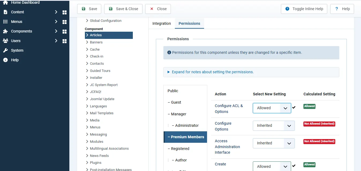Image resolution: width=361 pixels, height=171 pixels.
Task: Open the Check-in component settings
Action: point(96,56)
